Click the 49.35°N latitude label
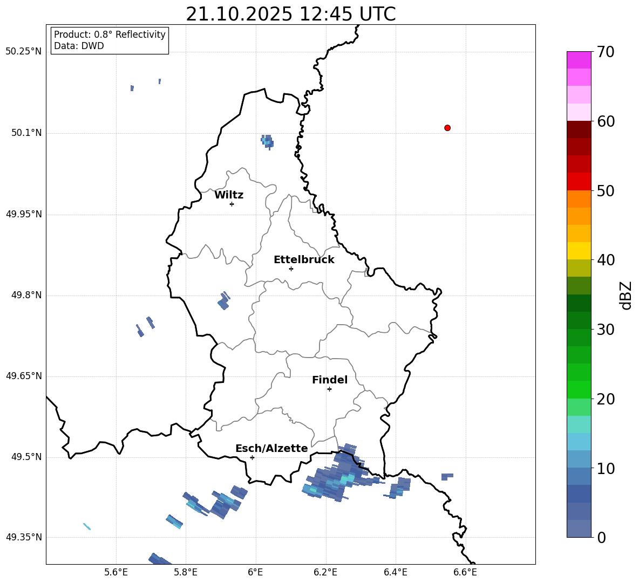Screen dimensions: 639x583 pyautogui.click(x=23, y=537)
